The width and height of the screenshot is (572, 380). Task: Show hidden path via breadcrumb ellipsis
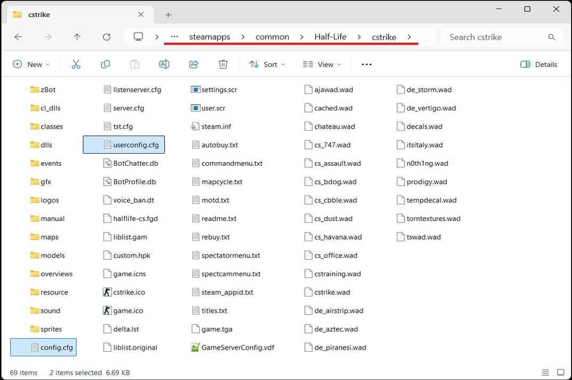[x=175, y=37]
